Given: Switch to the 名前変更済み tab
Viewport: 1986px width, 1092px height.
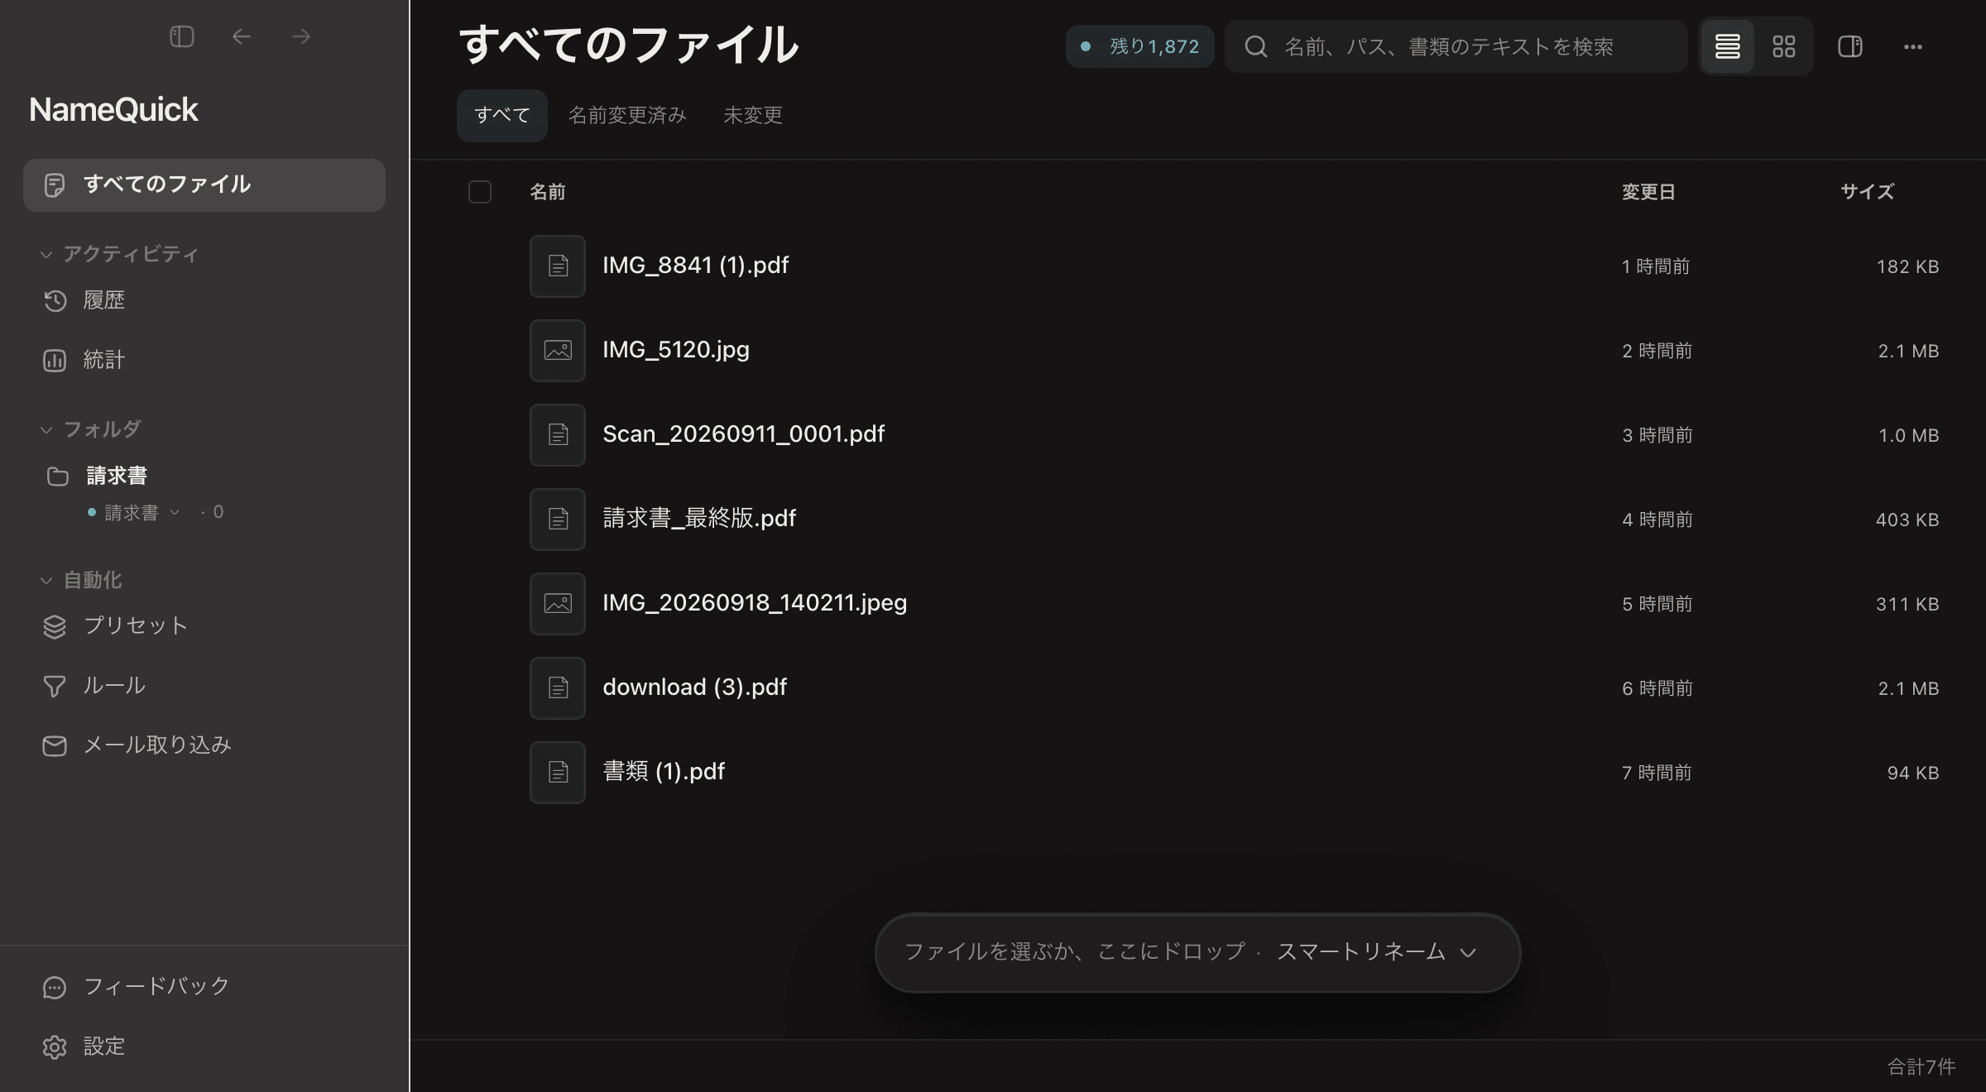Looking at the screenshot, I should click(627, 115).
